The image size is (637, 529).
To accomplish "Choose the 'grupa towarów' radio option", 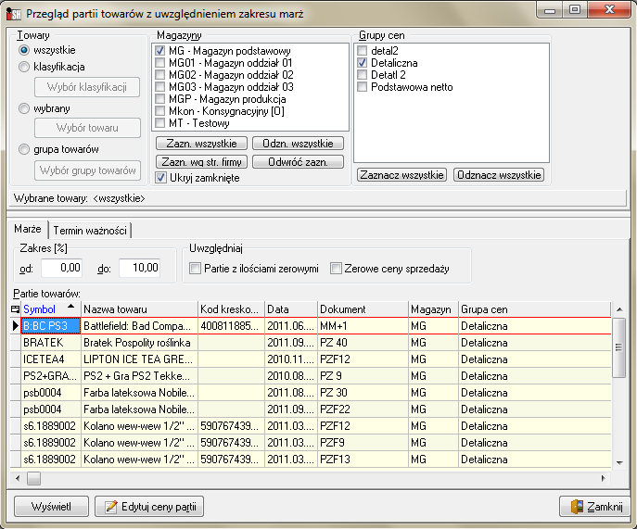I will (x=24, y=149).
